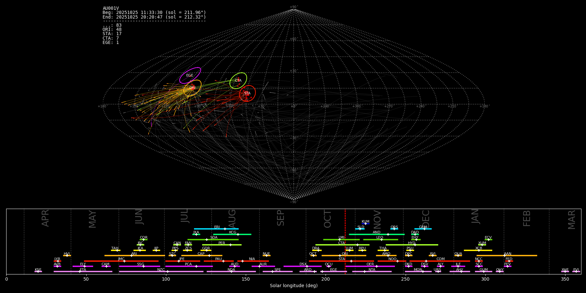Click the LMI shower bar in timeline
Screen dimensions: 586x293
pyautogui.click(x=342, y=240)
